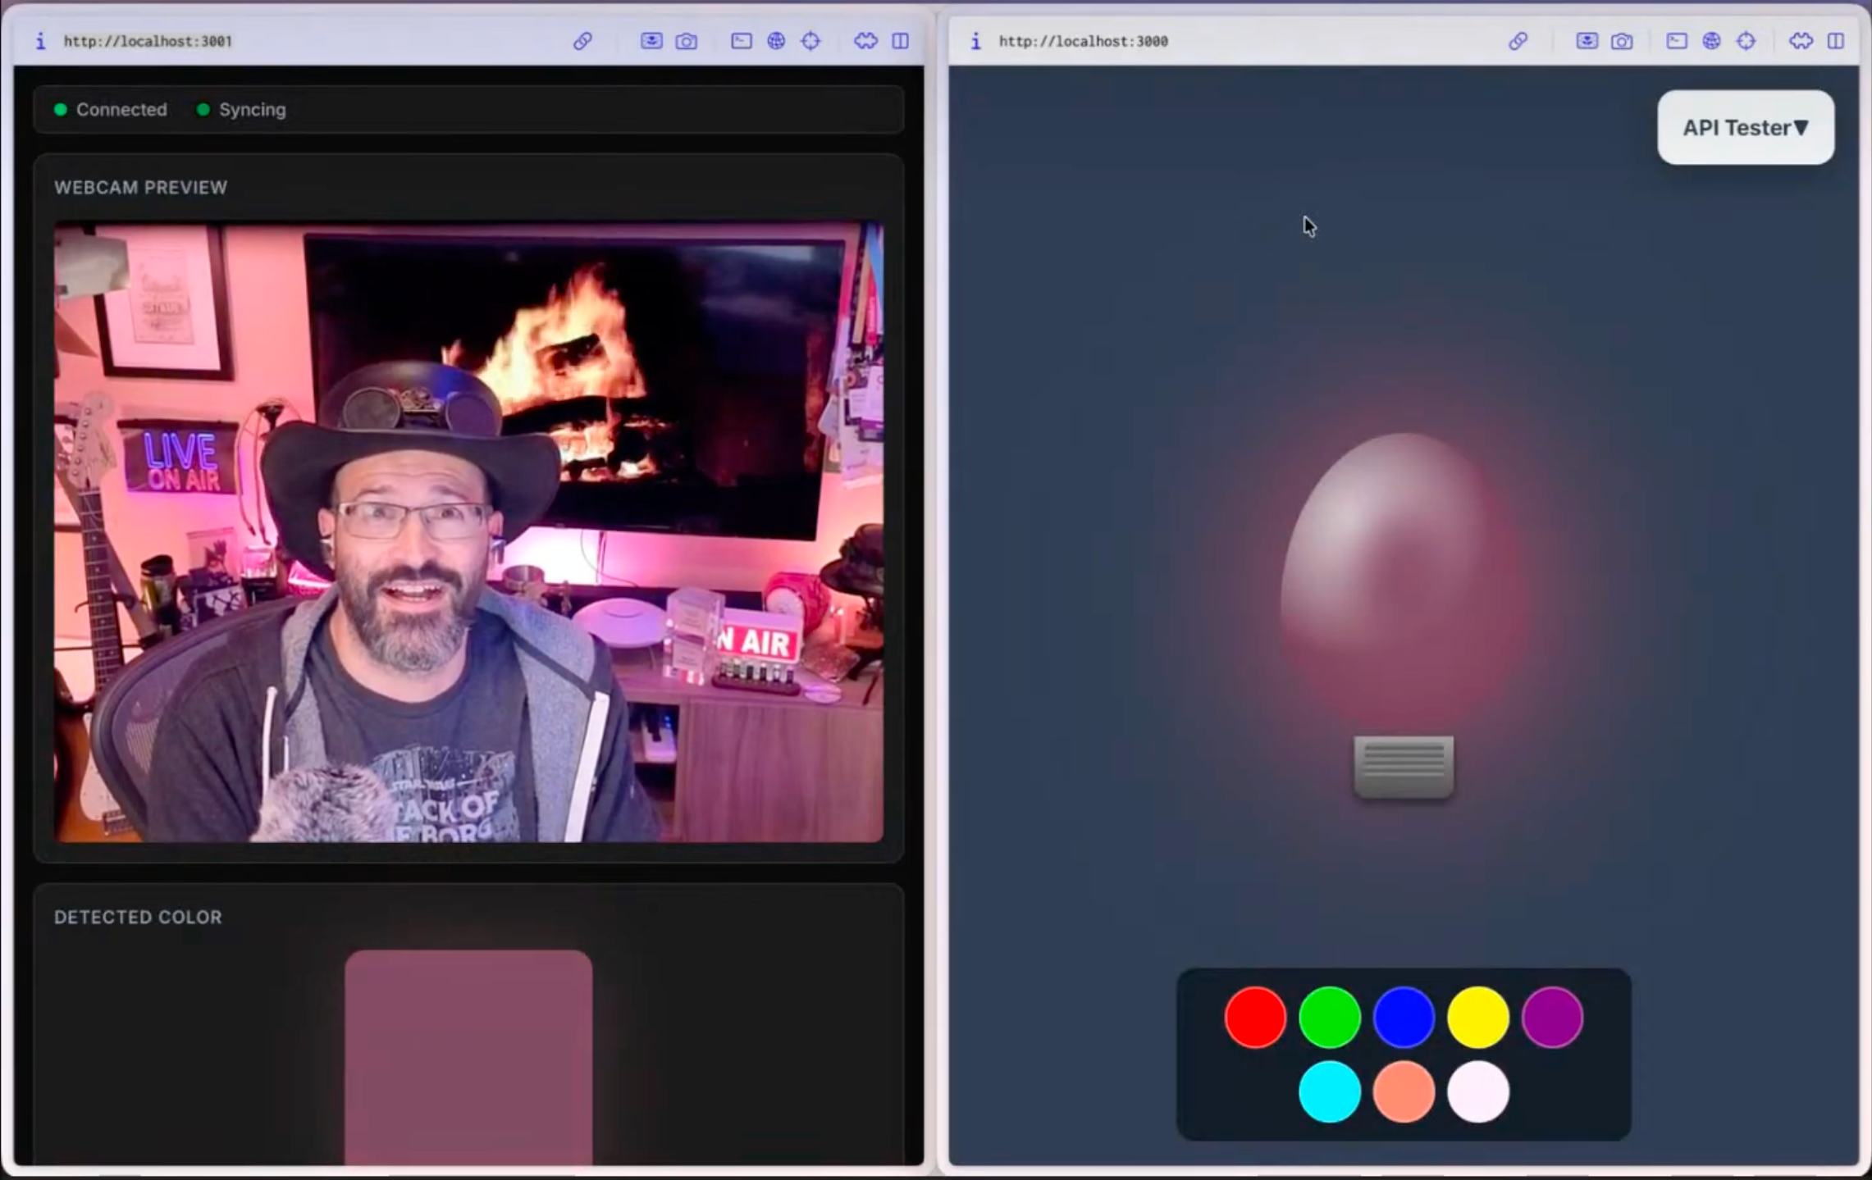Image resolution: width=1872 pixels, height=1180 pixels.
Task: Pick the blue color circle
Action: (x=1404, y=1018)
